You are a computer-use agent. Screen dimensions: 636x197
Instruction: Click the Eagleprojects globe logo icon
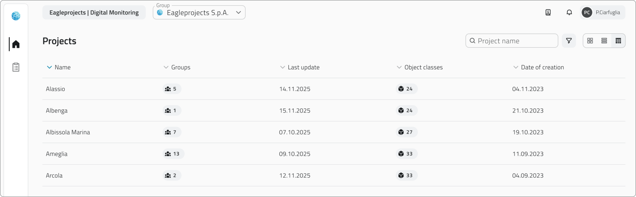[x=16, y=16]
